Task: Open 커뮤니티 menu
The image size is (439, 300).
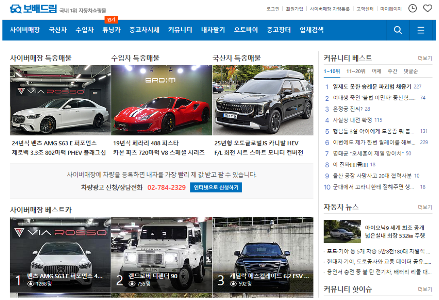Action: [x=180, y=30]
